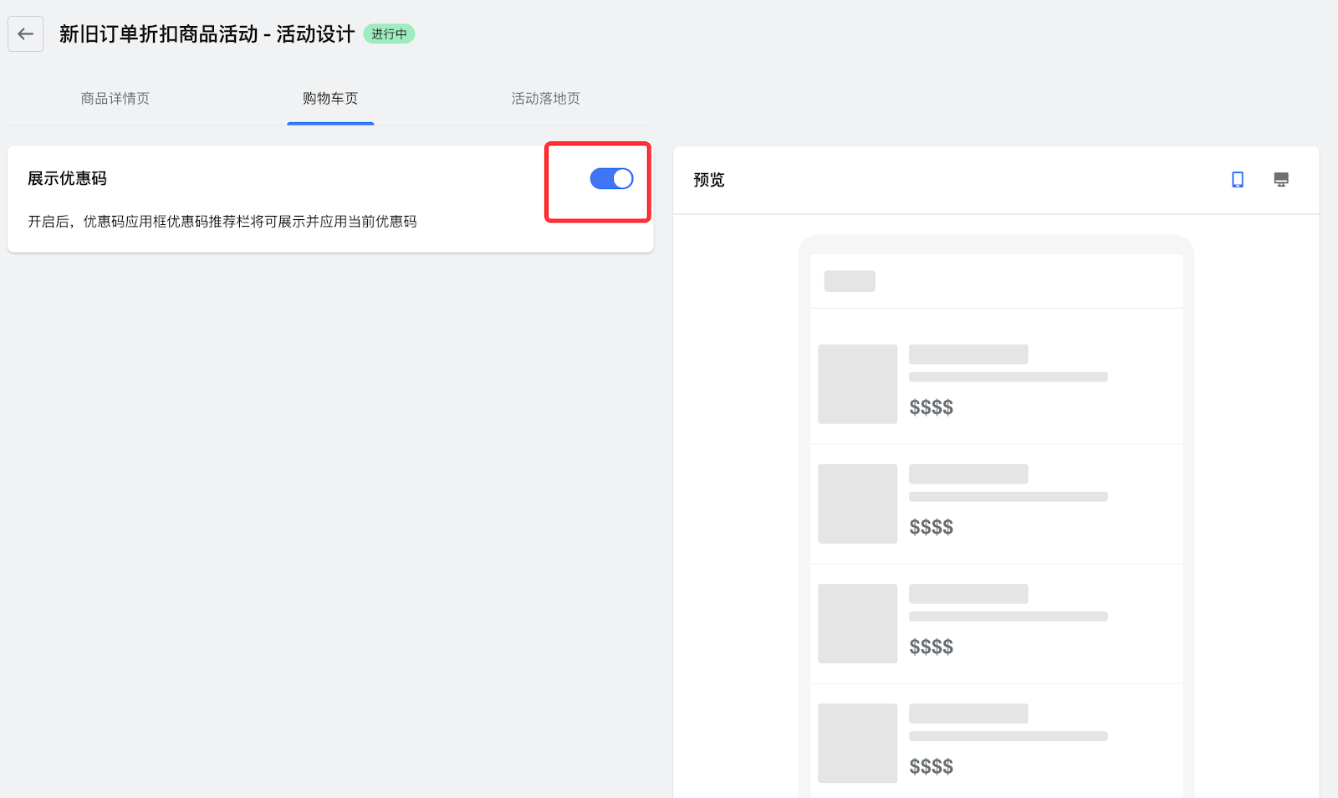
Task: Switch preview to desktop monitor view
Action: click(1281, 180)
